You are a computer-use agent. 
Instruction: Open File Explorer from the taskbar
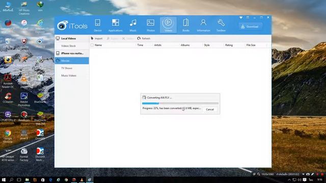coord(27,180)
